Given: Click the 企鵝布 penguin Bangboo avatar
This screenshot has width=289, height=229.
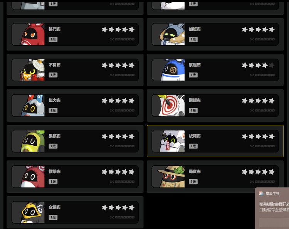Looking at the screenshot, I should click(33, 212).
